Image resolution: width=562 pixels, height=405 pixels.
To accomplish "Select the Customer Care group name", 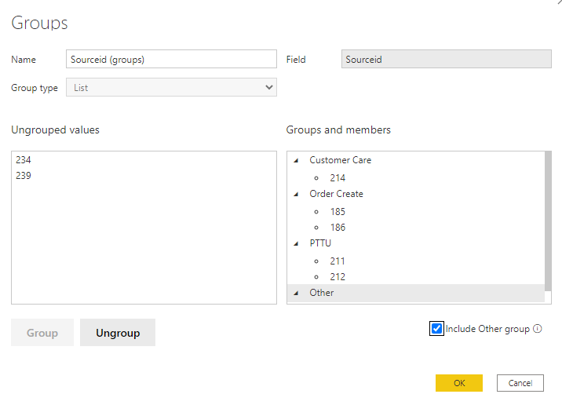I will coord(340,160).
